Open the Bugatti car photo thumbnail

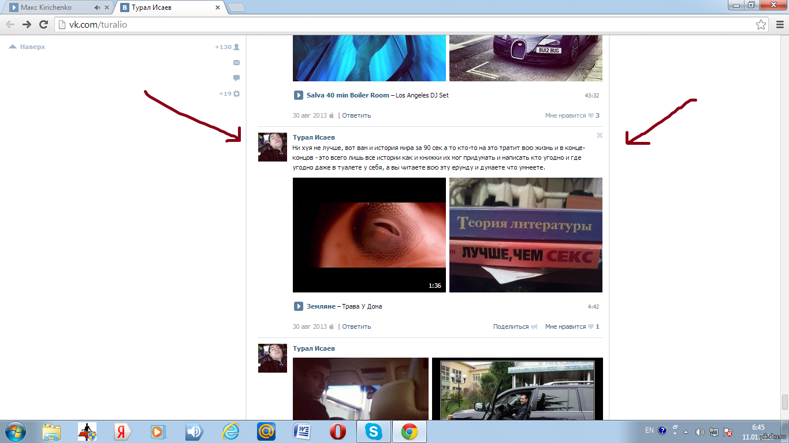(x=526, y=58)
